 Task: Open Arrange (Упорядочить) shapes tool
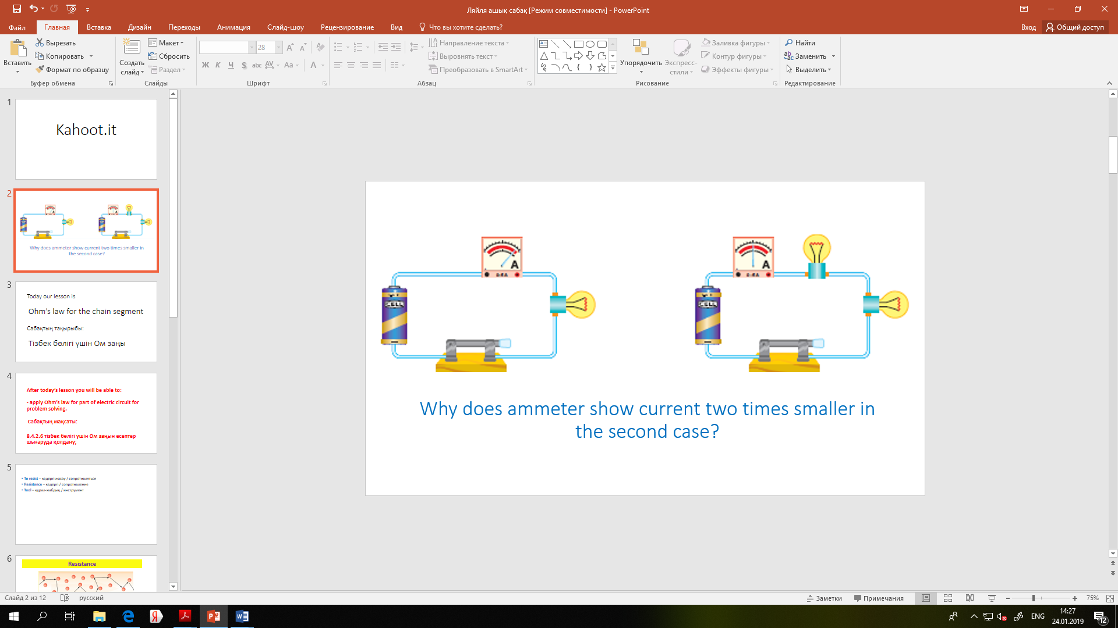coord(641,56)
